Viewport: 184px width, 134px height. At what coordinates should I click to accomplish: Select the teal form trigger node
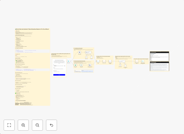pos(68,61)
